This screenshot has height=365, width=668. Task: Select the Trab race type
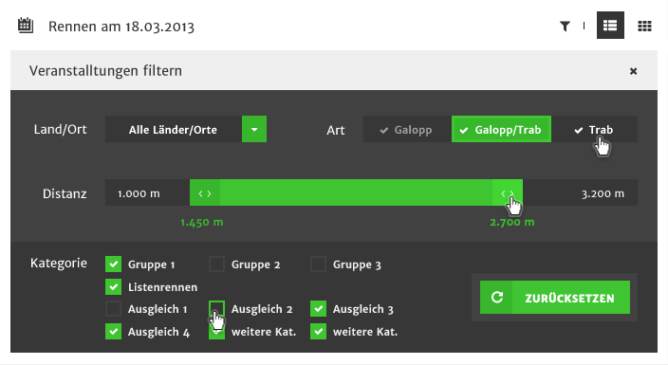(x=594, y=130)
